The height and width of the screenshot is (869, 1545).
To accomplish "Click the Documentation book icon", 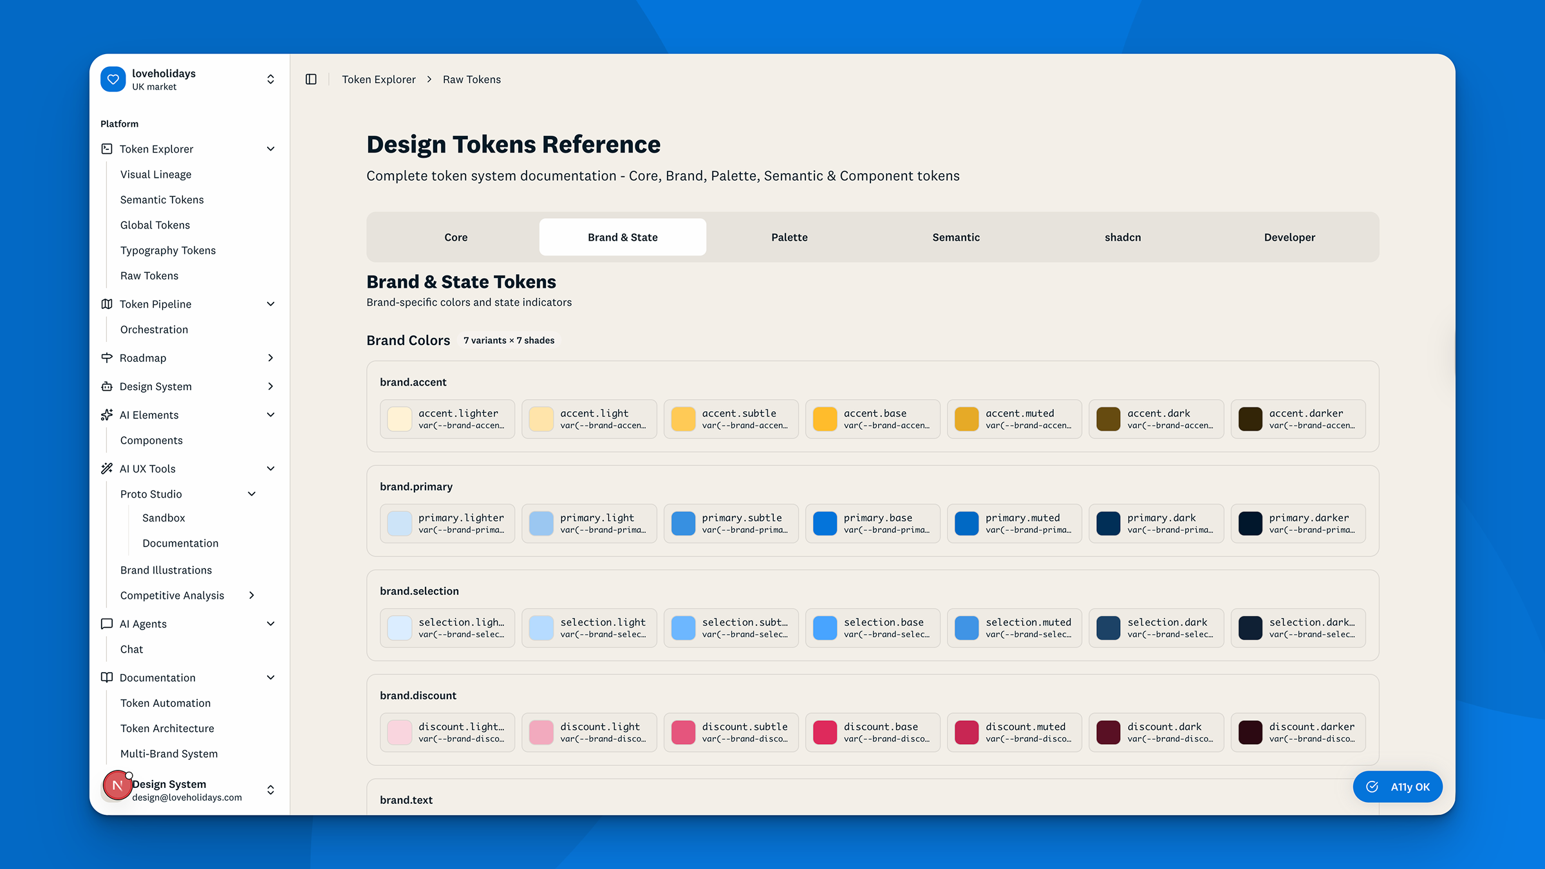I will [107, 678].
